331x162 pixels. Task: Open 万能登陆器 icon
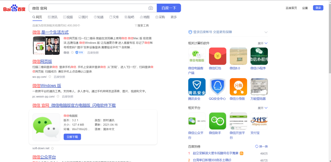pos(259,87)
